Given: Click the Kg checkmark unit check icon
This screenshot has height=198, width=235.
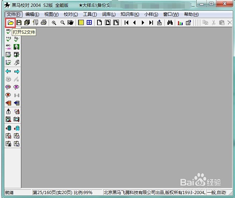Looking at the screenshot, I should pyautogui.click(x=16, y=39).
